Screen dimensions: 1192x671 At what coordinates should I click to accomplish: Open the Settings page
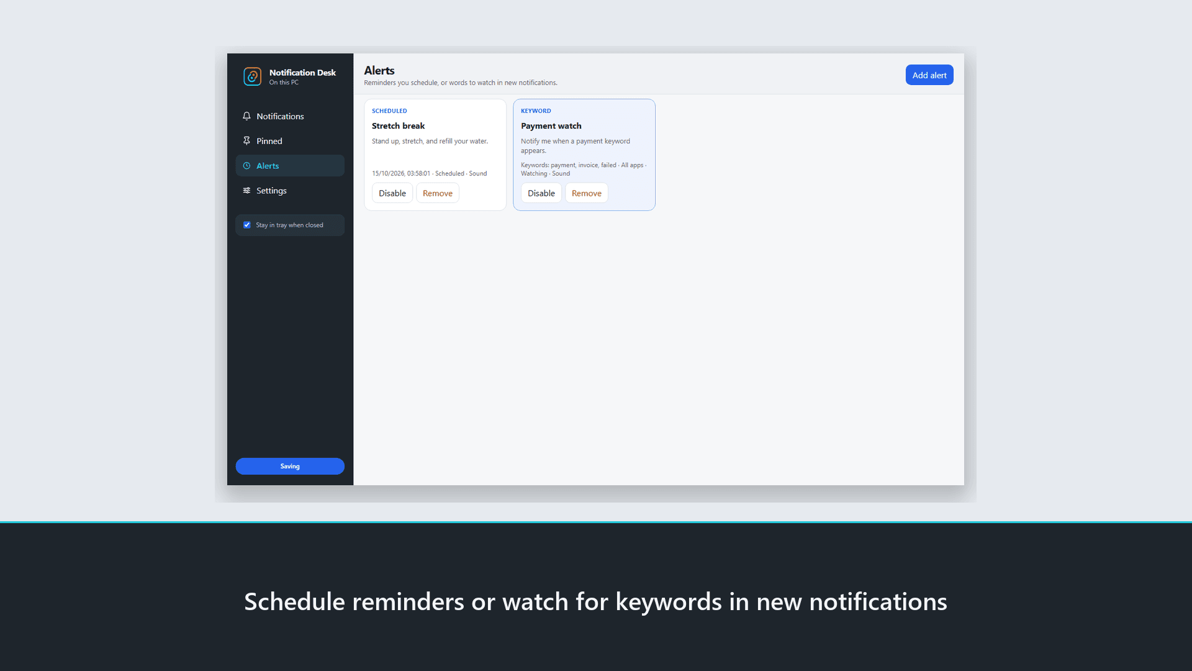[290, 191]
